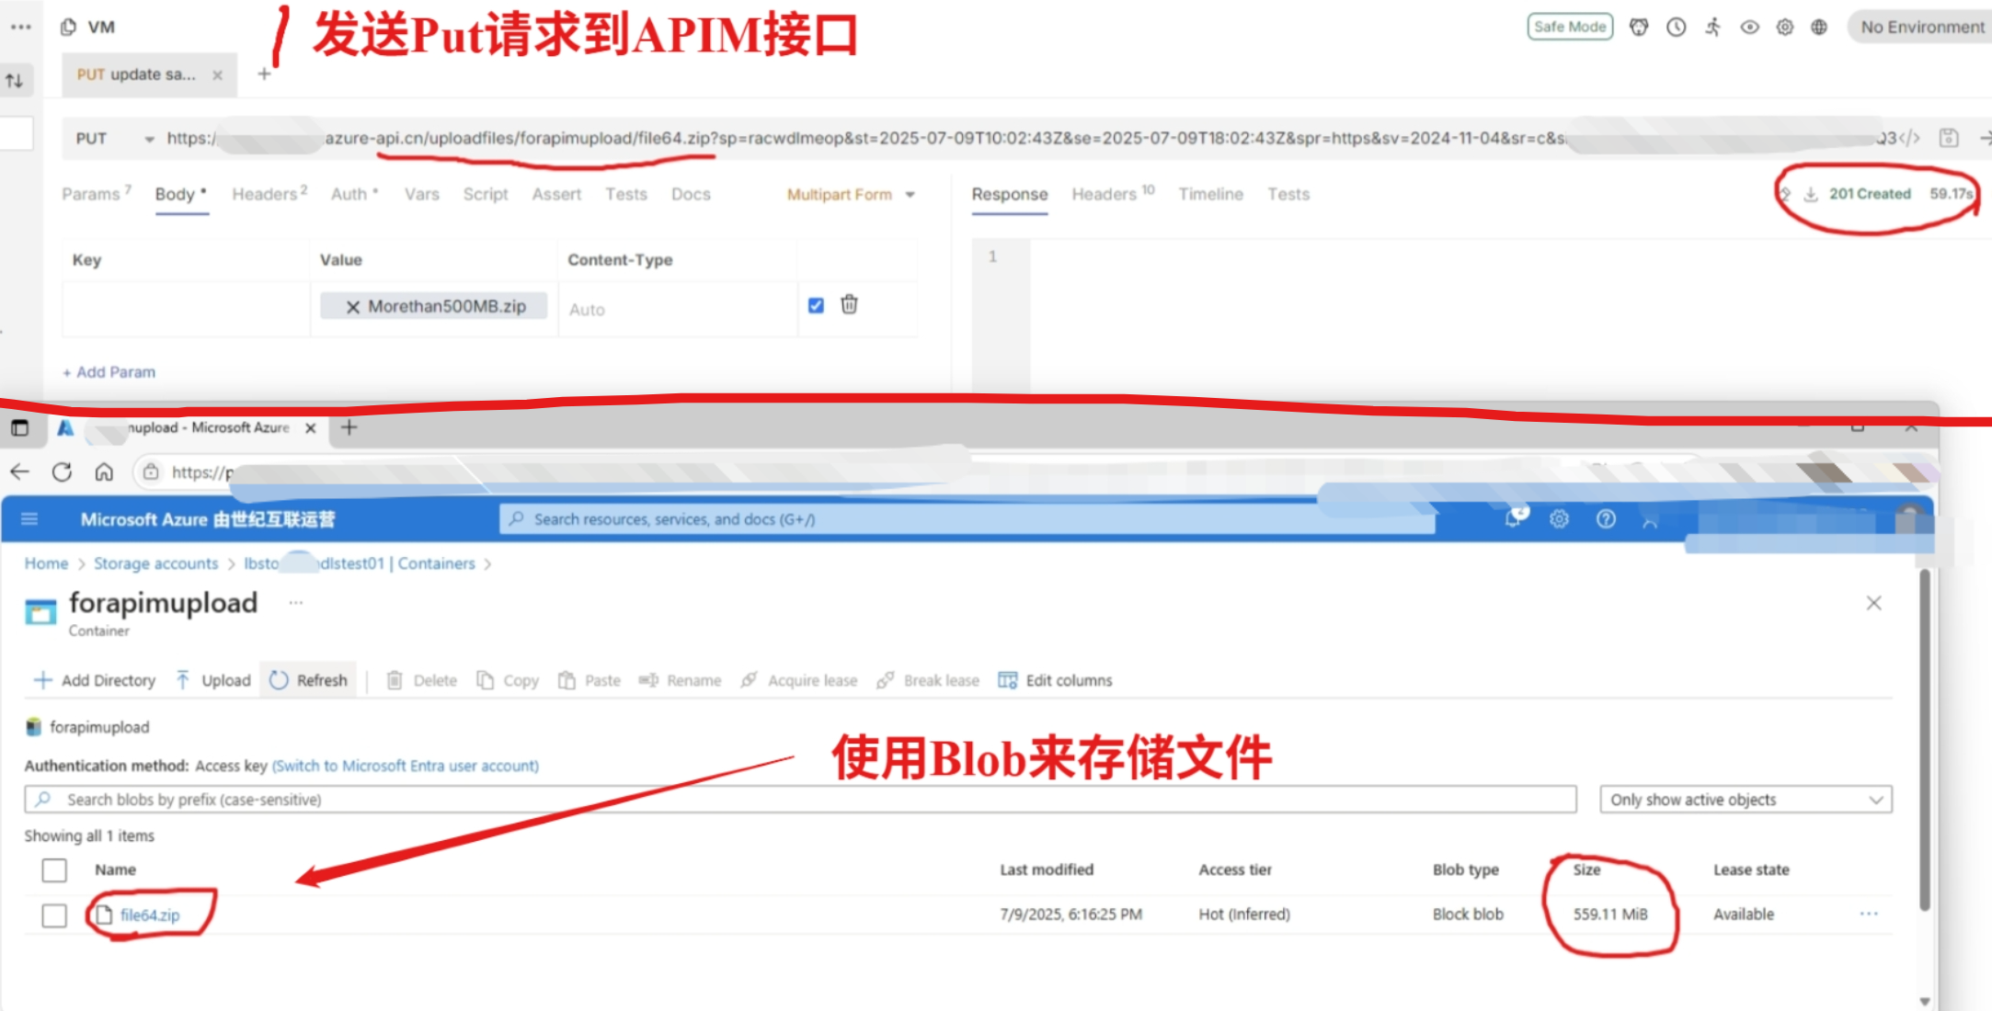
Task: Click Edit columns toolbar item
Action: [1056, 680]
